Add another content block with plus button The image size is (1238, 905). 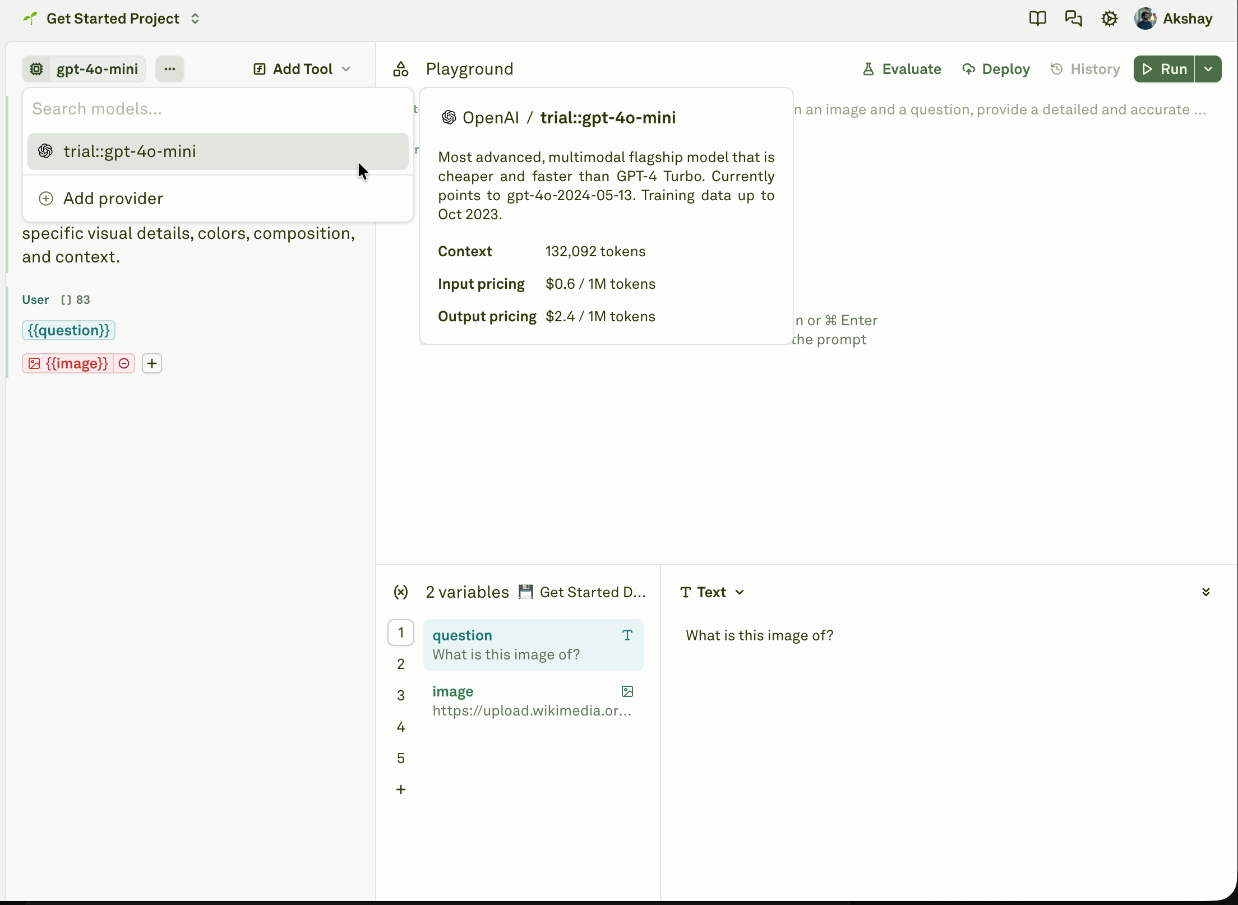(x=152, y=363)
